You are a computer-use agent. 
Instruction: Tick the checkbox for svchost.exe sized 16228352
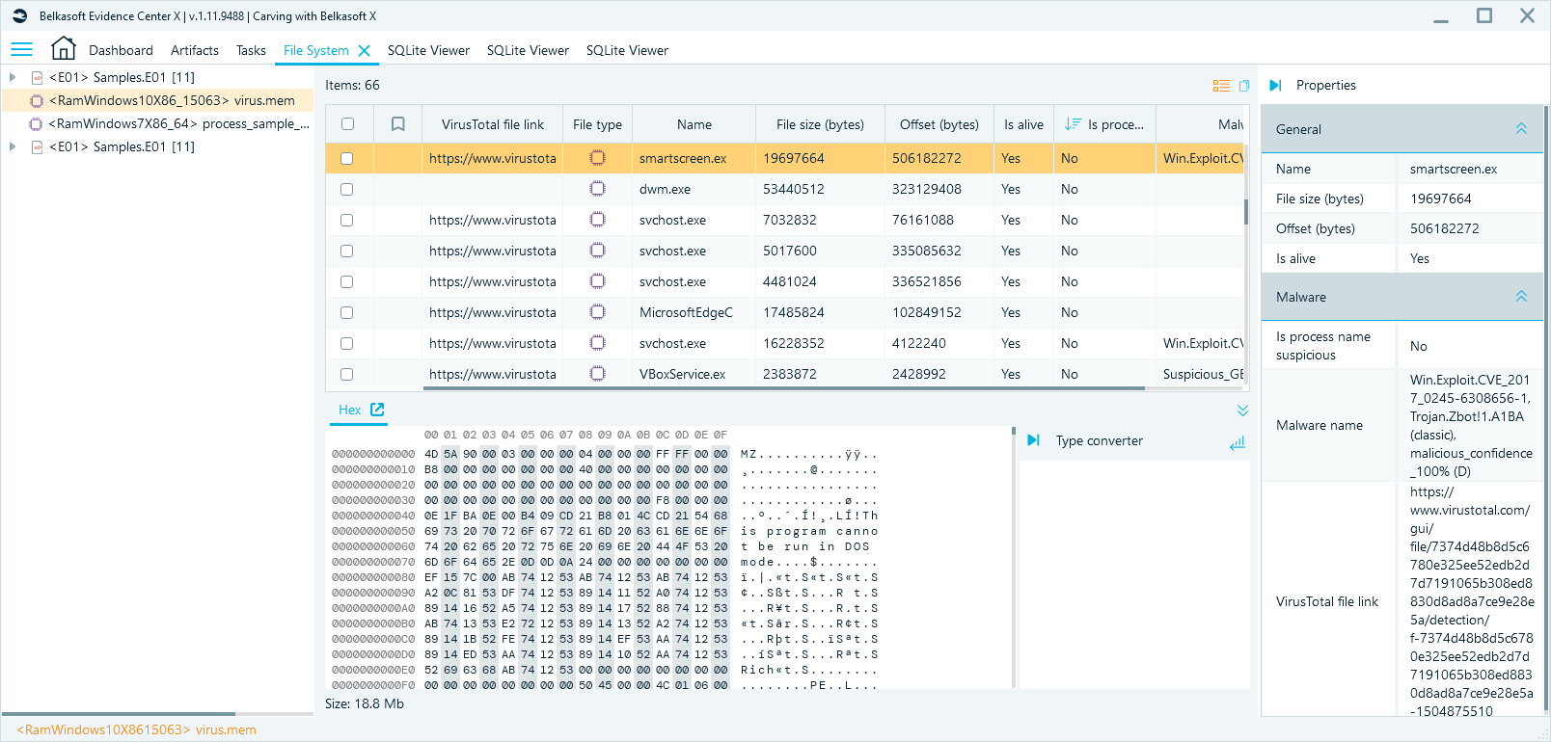347,343
